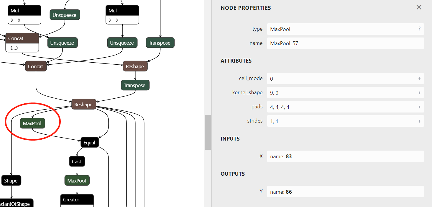Select the Equal node

click(x=89, y=143)
